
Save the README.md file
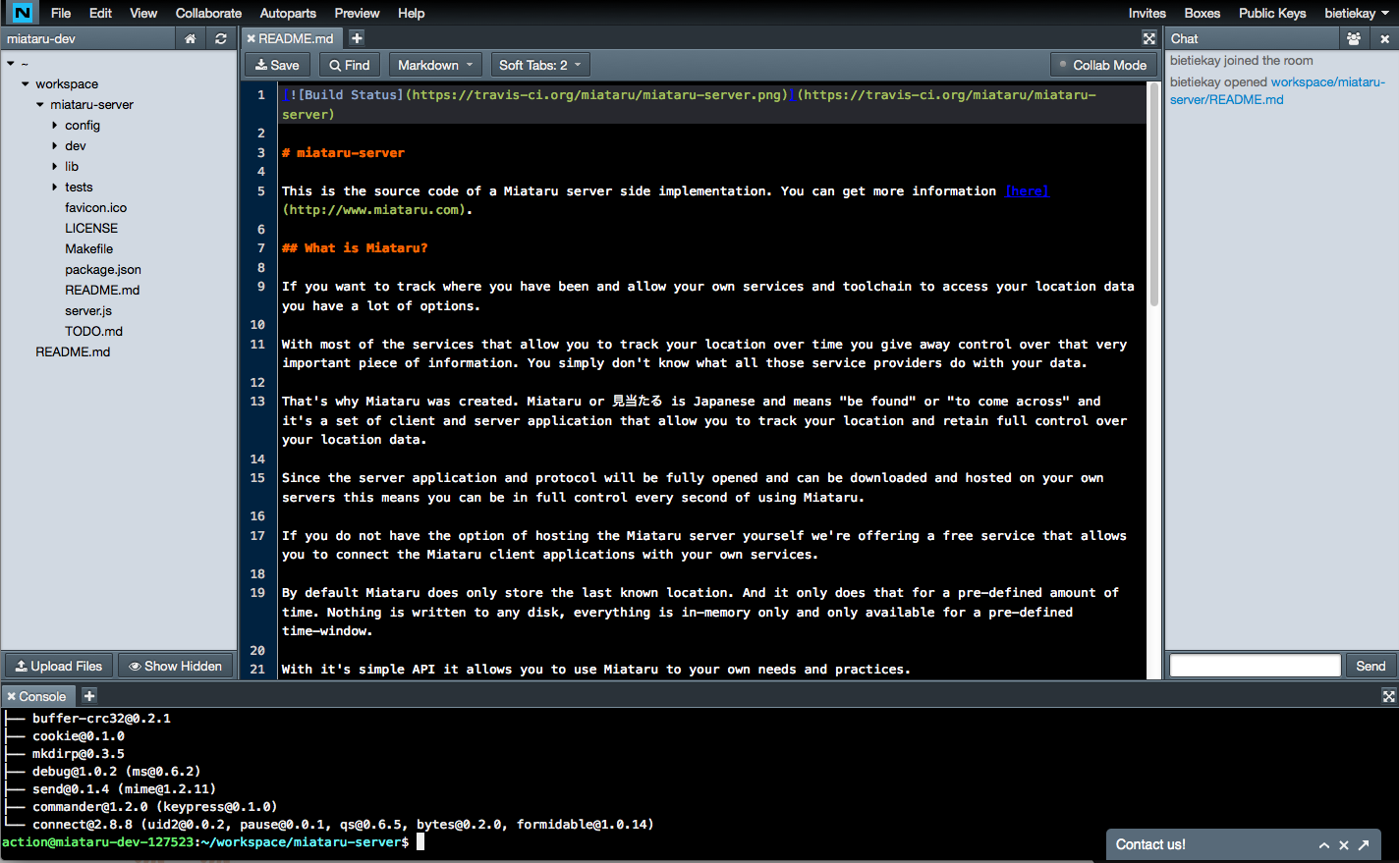(x=277, y=65)
